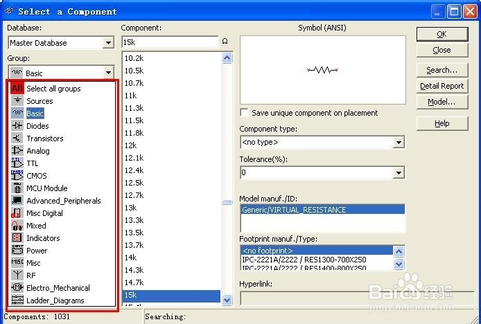
Task: Open the Tolerance(%) dropdown
Action: pyautogui.click(x=399, y=173)
